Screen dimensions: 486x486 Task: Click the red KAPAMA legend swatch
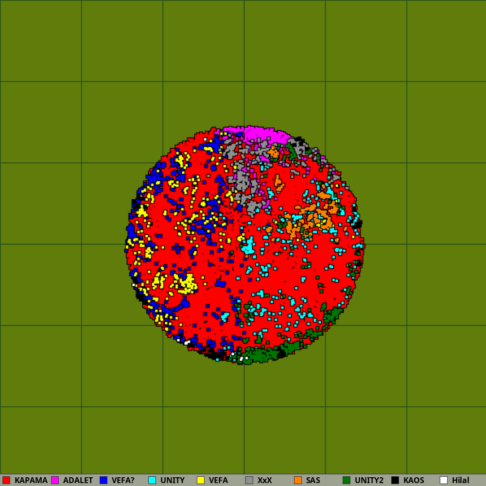coord(6,480)
